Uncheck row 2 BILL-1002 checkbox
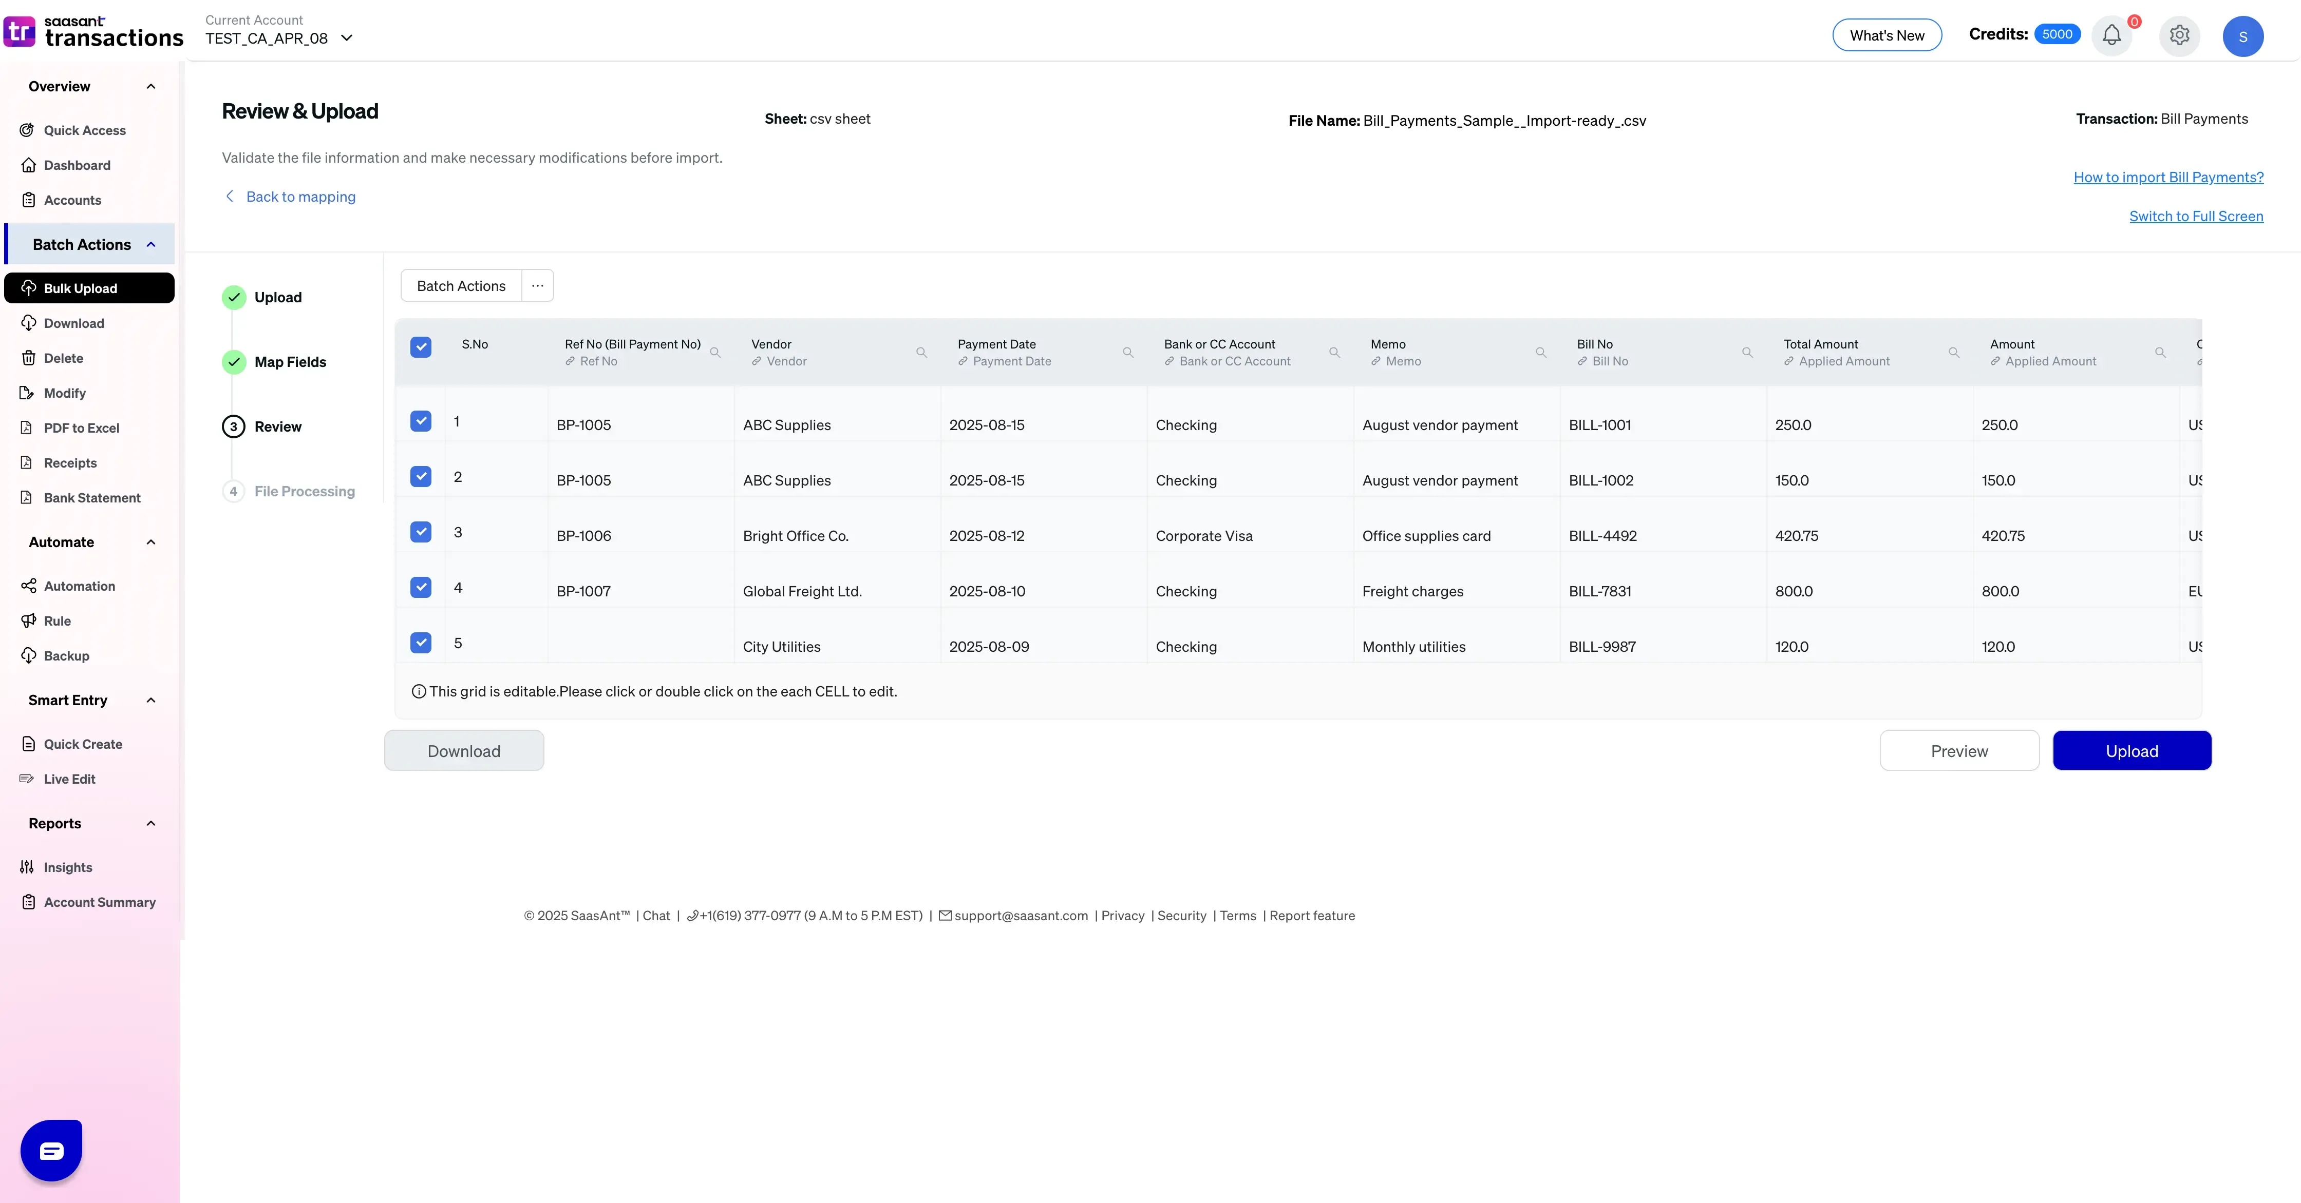The width and height of the screenshot is (2301, 1203). (x=421, y=476)
